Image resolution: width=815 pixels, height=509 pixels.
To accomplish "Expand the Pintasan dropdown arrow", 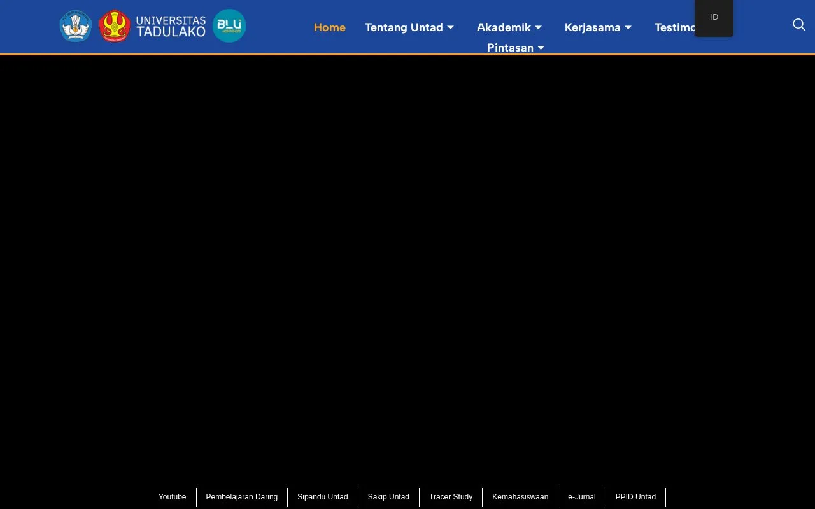I will pyautogui.click(x=541, y=48).
